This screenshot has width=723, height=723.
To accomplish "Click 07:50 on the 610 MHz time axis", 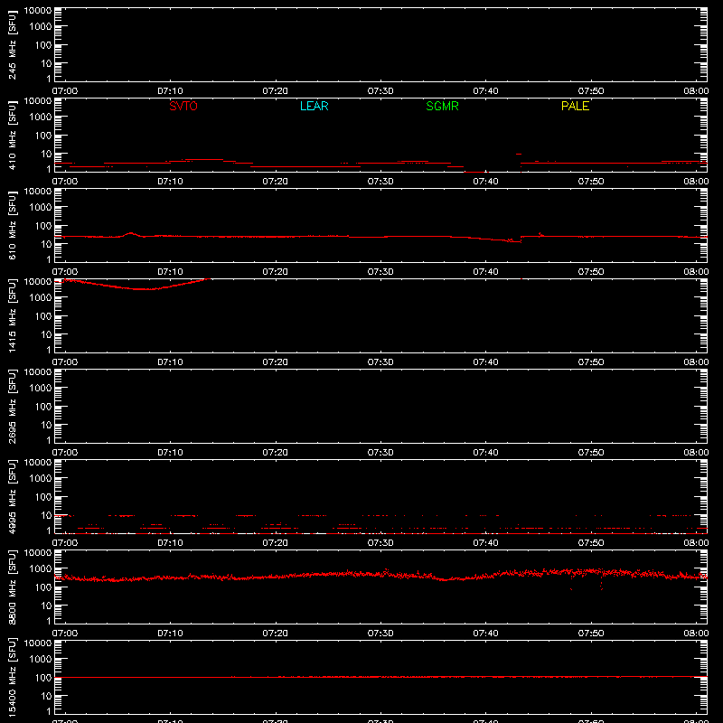I will pyautogui.click(x=591, y=272).
